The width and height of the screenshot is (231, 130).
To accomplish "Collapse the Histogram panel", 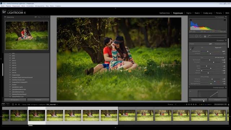I will click(x=226, y=17).
